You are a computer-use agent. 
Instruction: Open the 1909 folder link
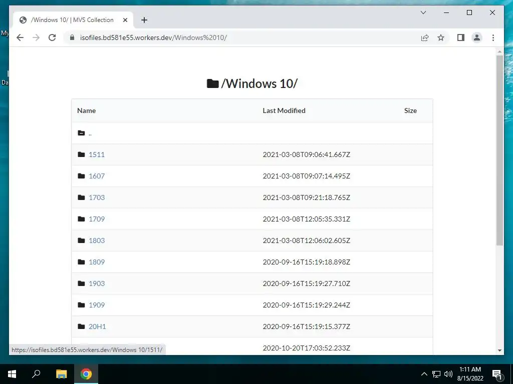point(97,305)
